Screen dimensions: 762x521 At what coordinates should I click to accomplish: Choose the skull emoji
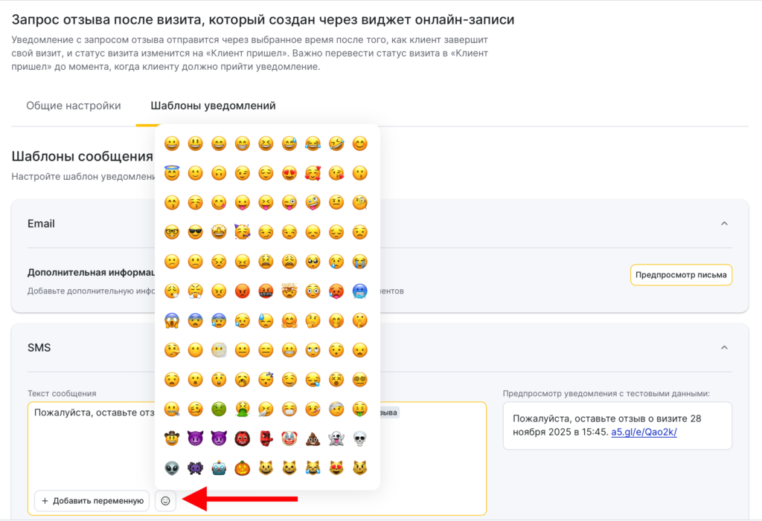pyautogui.click(x=359, y=439)
